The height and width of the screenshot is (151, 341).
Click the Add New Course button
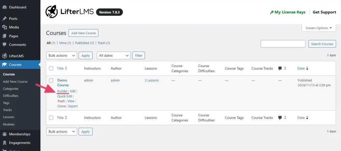tap(84, 33)
